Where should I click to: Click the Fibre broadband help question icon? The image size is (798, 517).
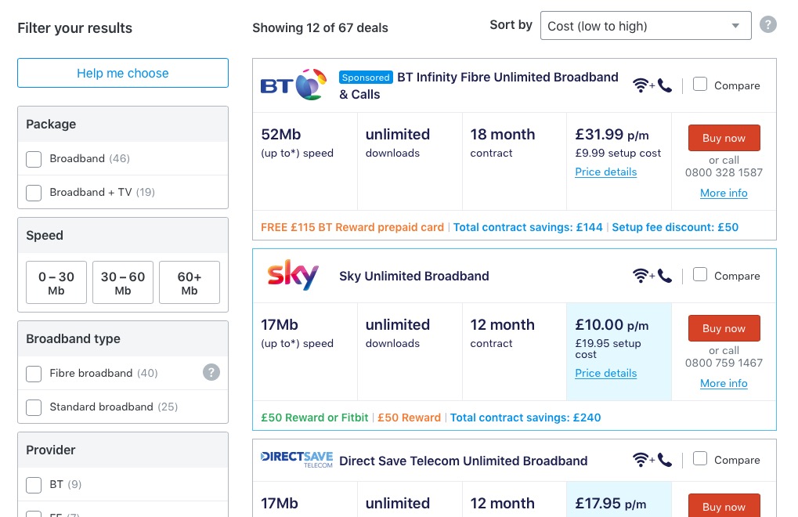[x=211, y=373]
